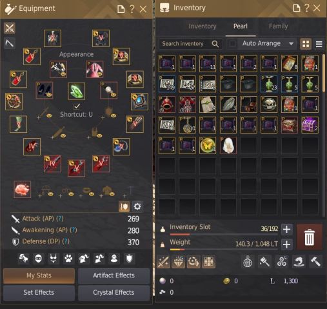327x309 pixels.
Task: Switch to the Inventory tab
Action: tap(203, 26)
